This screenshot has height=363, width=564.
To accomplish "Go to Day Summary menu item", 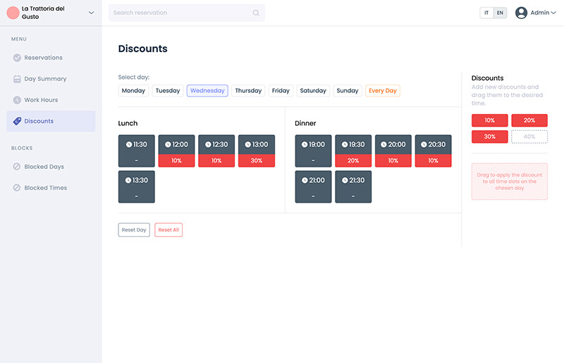I will tap(51, 79).
